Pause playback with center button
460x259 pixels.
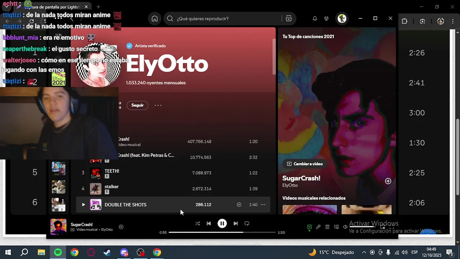coord(222,223)
